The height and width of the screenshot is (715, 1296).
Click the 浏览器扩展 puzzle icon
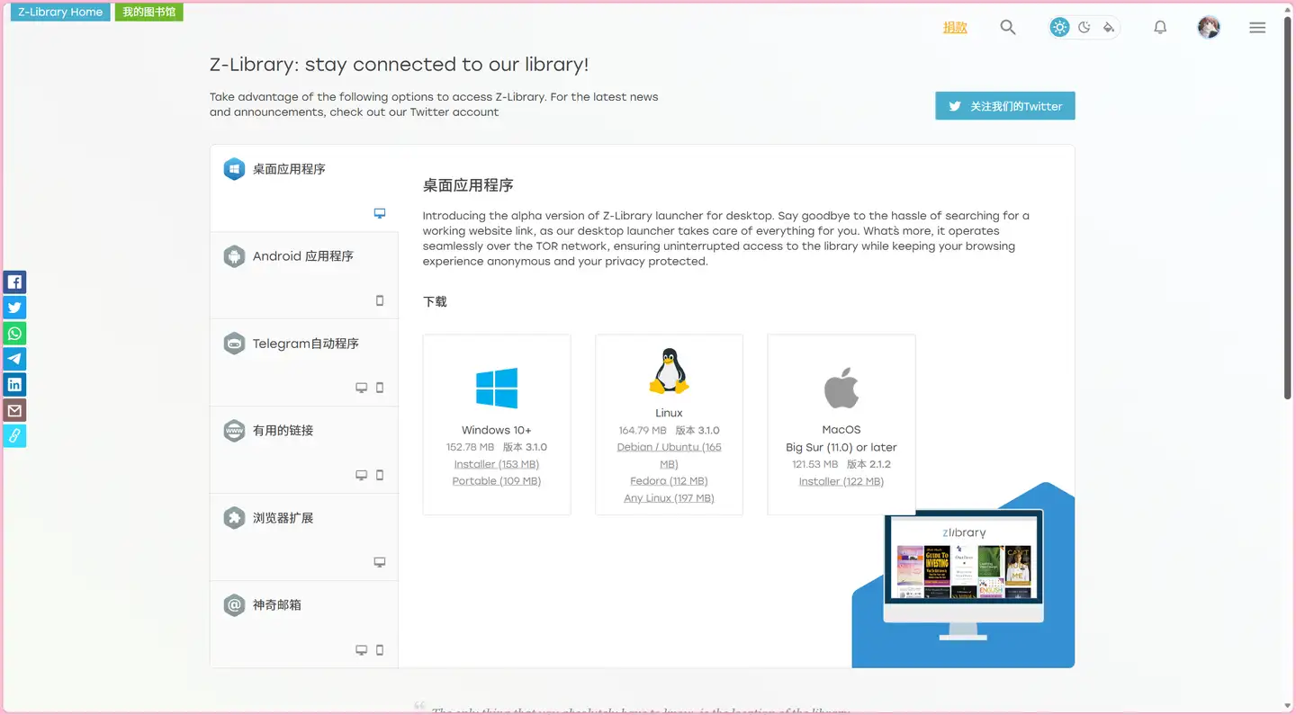[234, 518]
